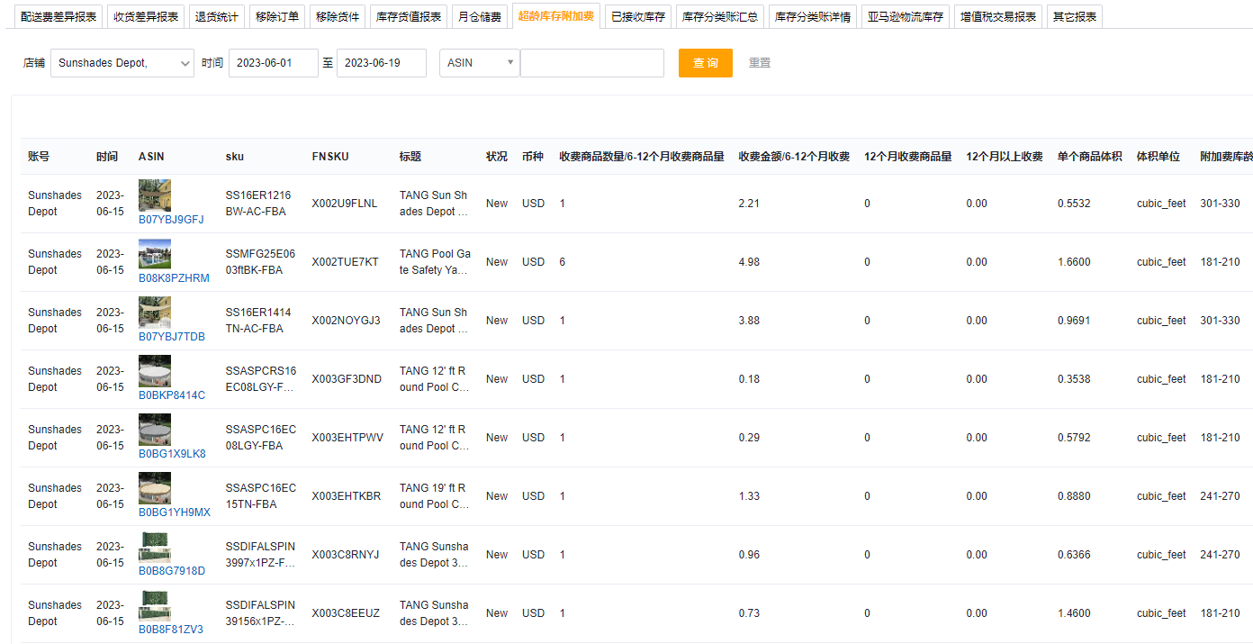
Task: Click product thumbnail above B0BKP8414C
Action: 155,371
